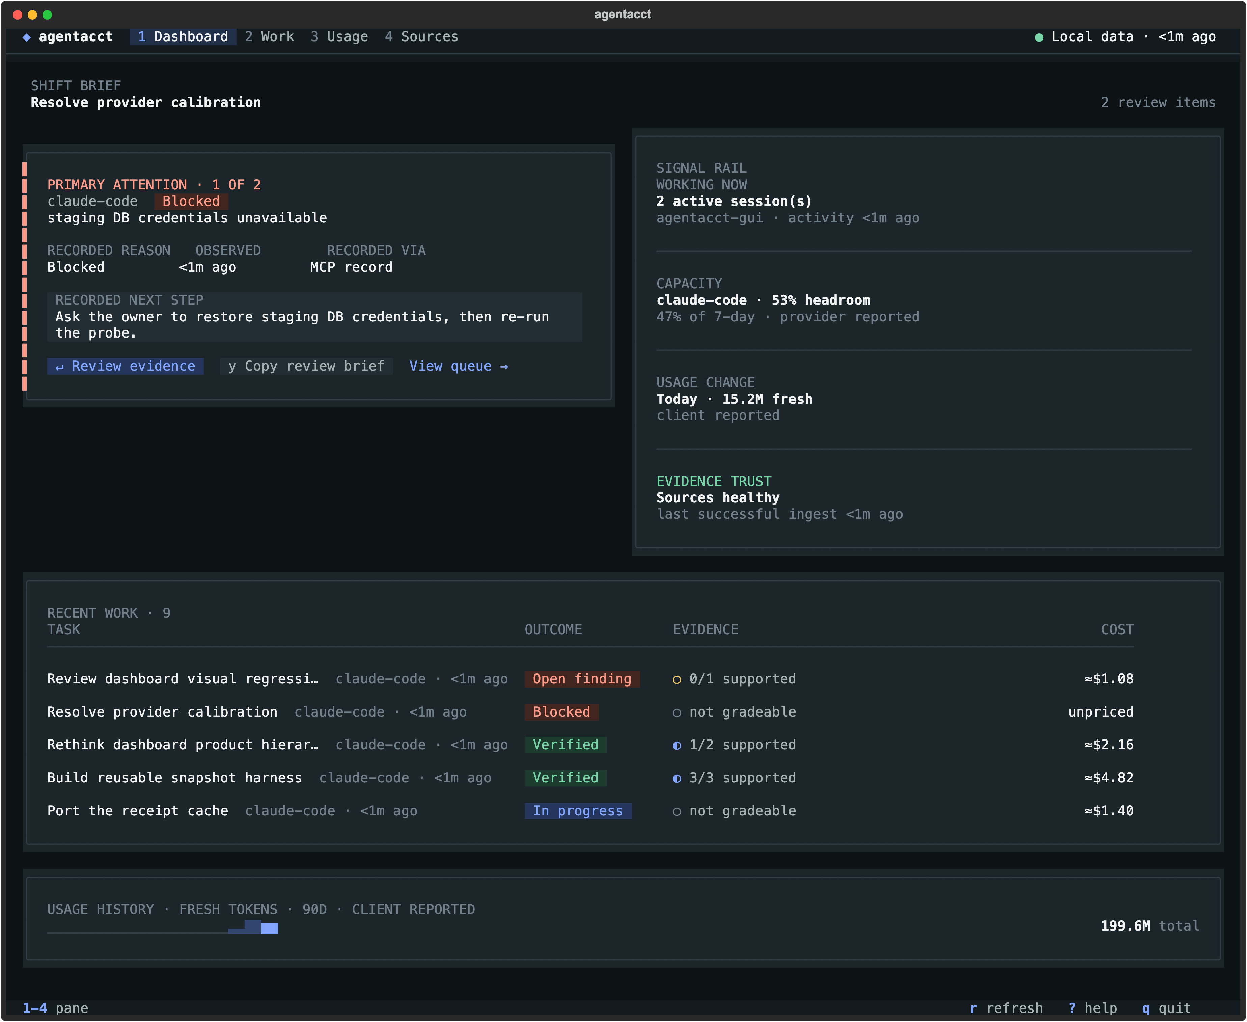1247x1022 pixels.
Task: Click the Blocked badge in Primary Attention
Action: (x=191, y=201)
